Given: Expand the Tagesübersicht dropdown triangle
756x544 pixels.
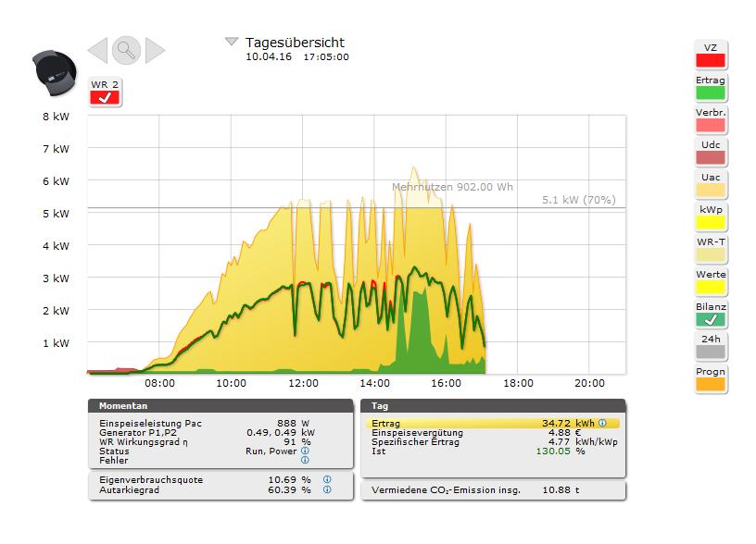Looking at the screenshot, I should pos(232,42).
